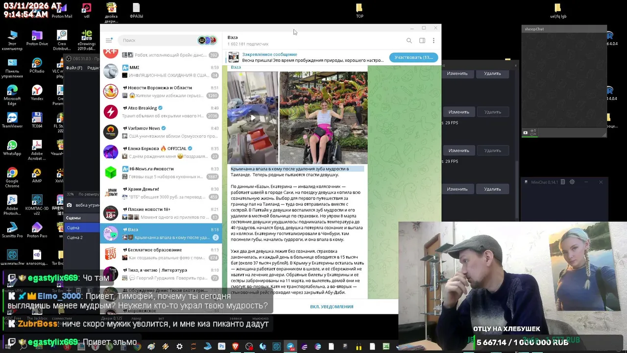Screen dimensions: 627x353
Task: Open Settings gear in taskbar
Action: (x=180, y=347)
